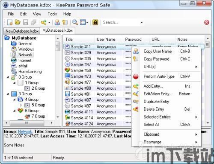Sort by the URL column header

tap(162, 39)
